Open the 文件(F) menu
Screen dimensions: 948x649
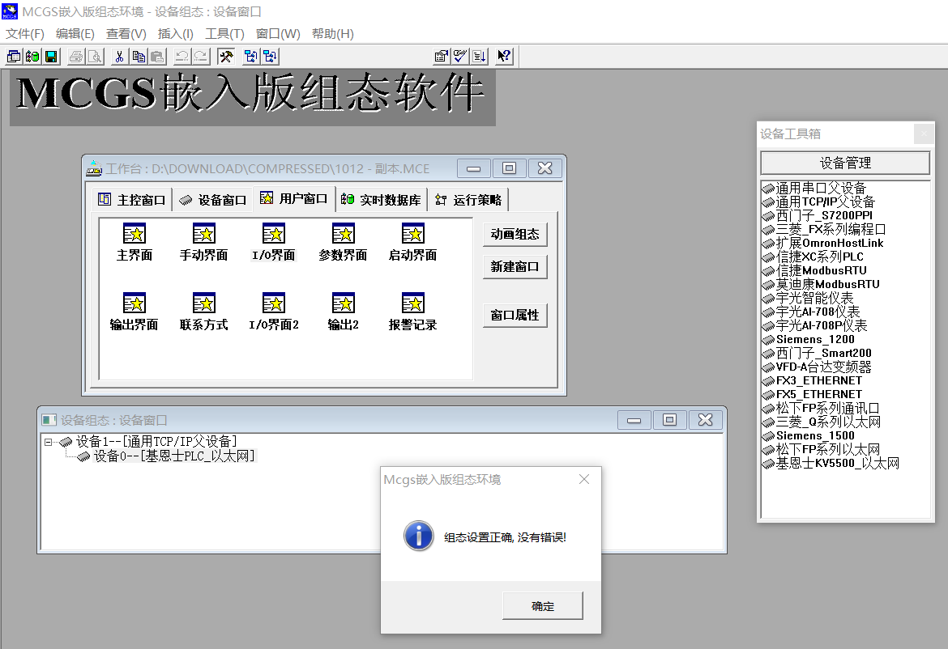25,34
